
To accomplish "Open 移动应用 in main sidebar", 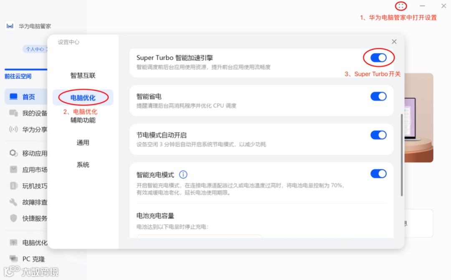I will [x=26, y=153].
